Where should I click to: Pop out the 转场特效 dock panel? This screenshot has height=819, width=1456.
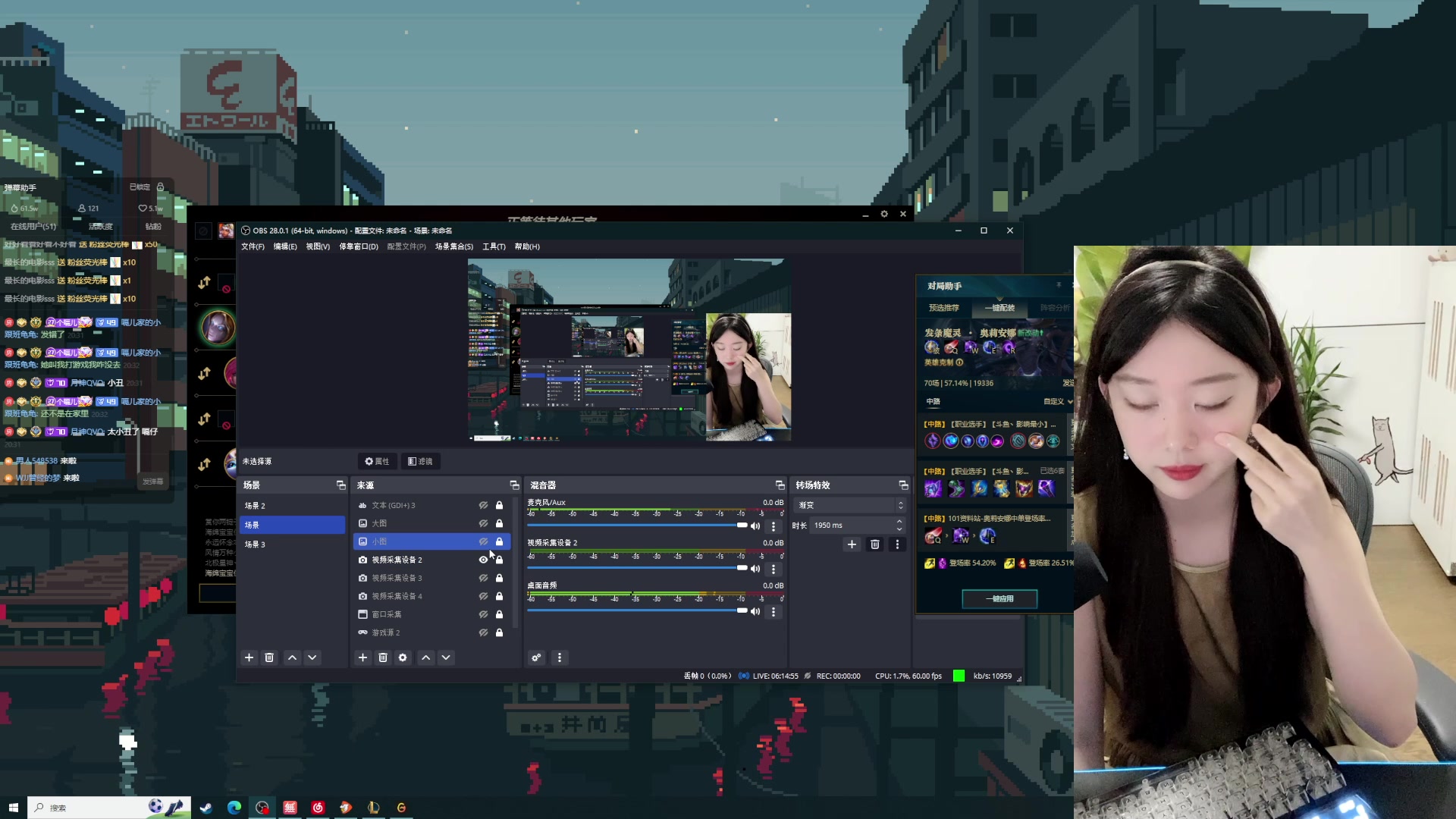[x=903, y=485]
